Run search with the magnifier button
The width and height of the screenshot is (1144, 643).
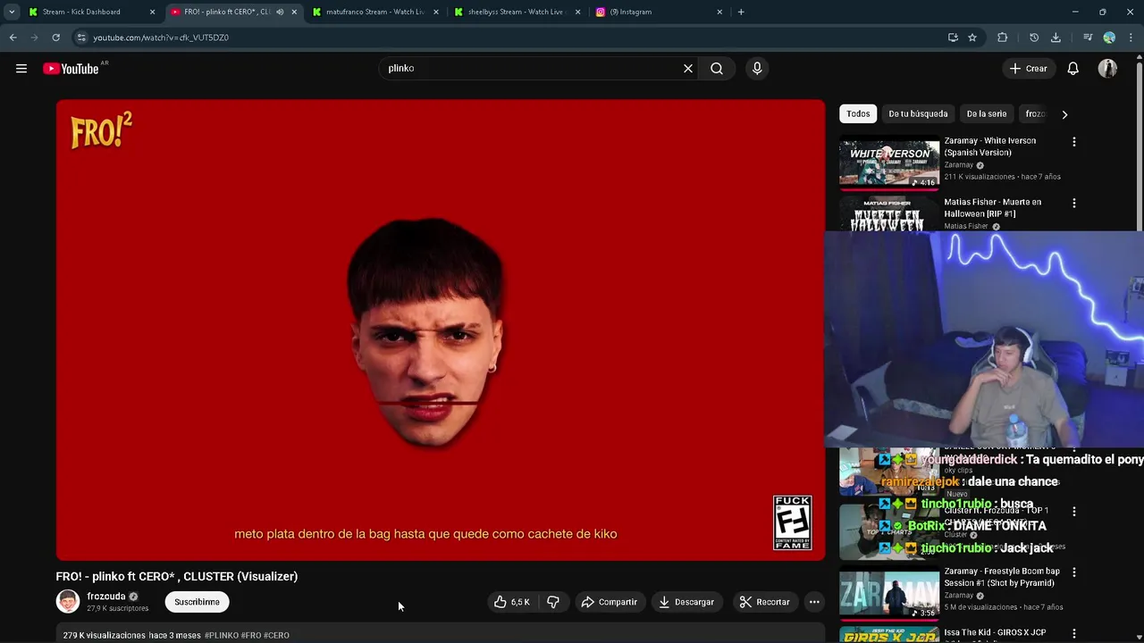(717, 68)
